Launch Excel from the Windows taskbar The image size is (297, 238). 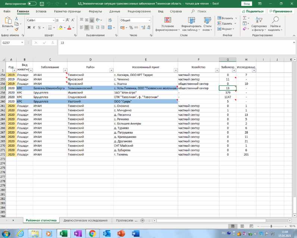pos(63,234)
